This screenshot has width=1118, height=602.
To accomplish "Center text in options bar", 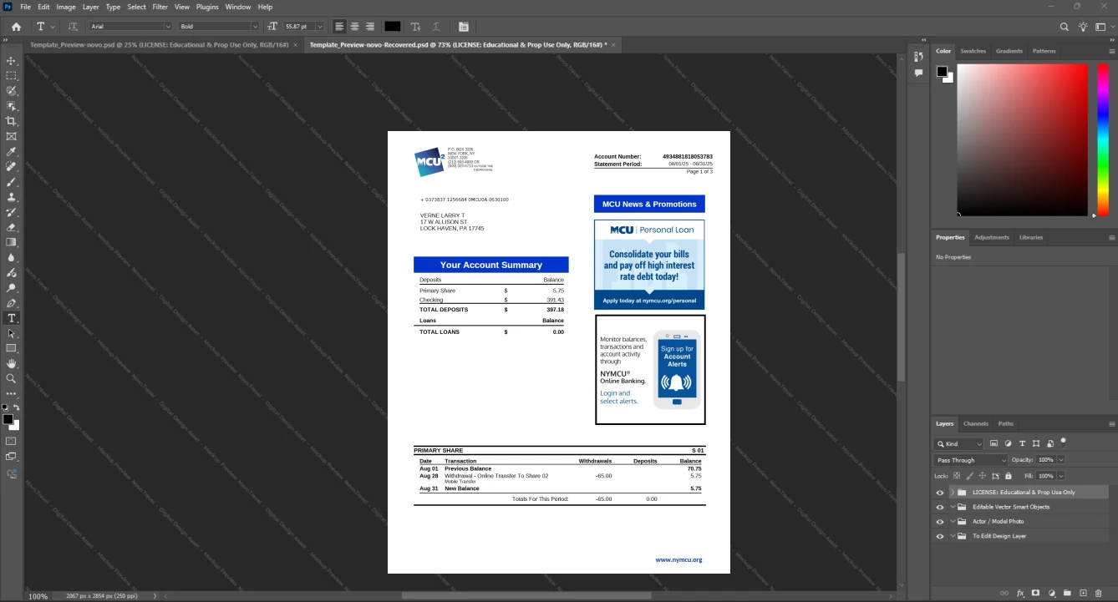I will (354, 27).
